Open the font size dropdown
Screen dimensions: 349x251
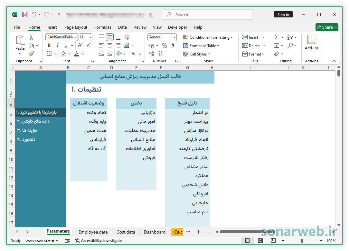click(x=90, y=37)
